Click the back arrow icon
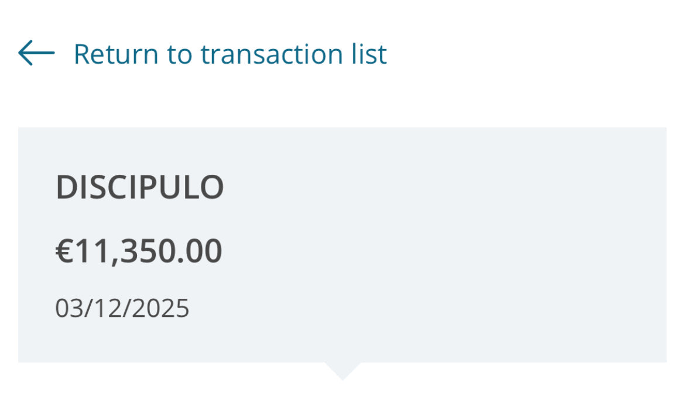This screenshot has width=685, height=404. [36, 53]
